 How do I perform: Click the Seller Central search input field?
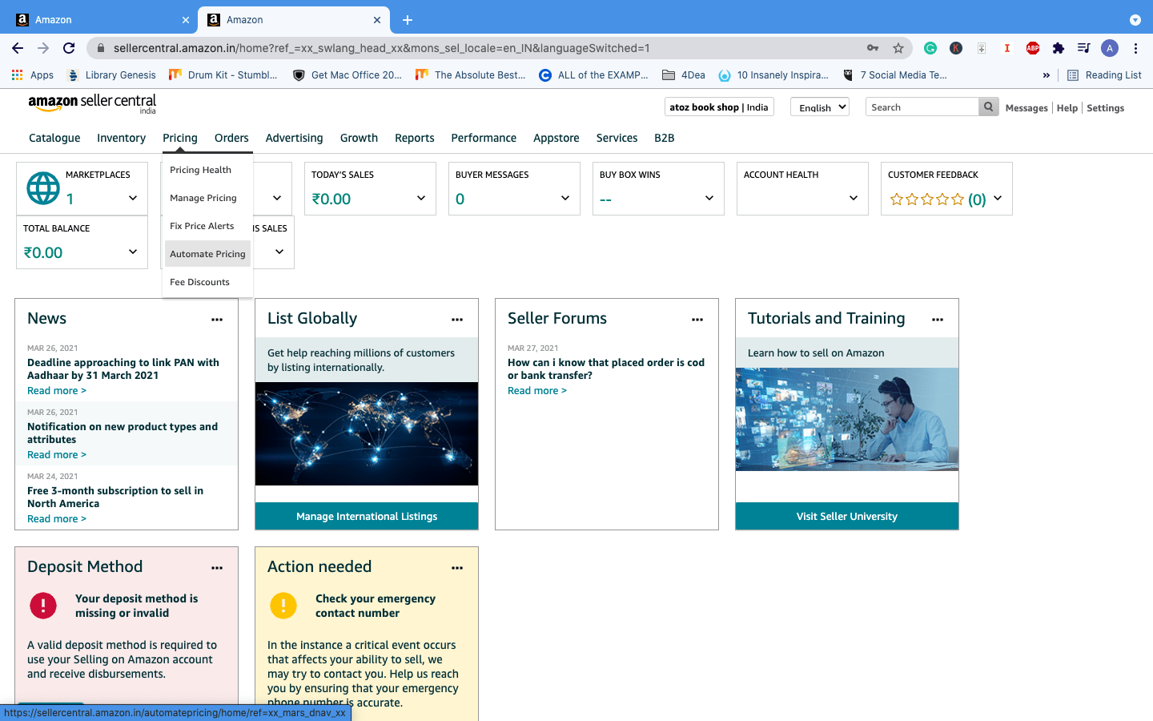click(x=922, y=107)
